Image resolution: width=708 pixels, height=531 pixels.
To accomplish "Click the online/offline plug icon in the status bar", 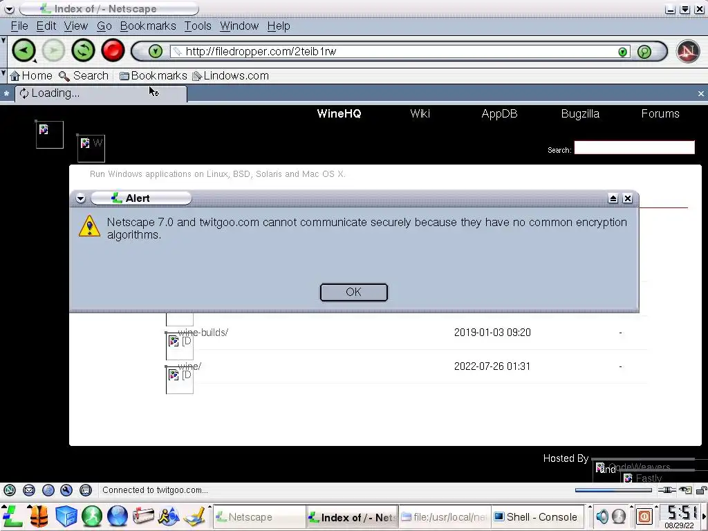I will [x=667, y=490].
